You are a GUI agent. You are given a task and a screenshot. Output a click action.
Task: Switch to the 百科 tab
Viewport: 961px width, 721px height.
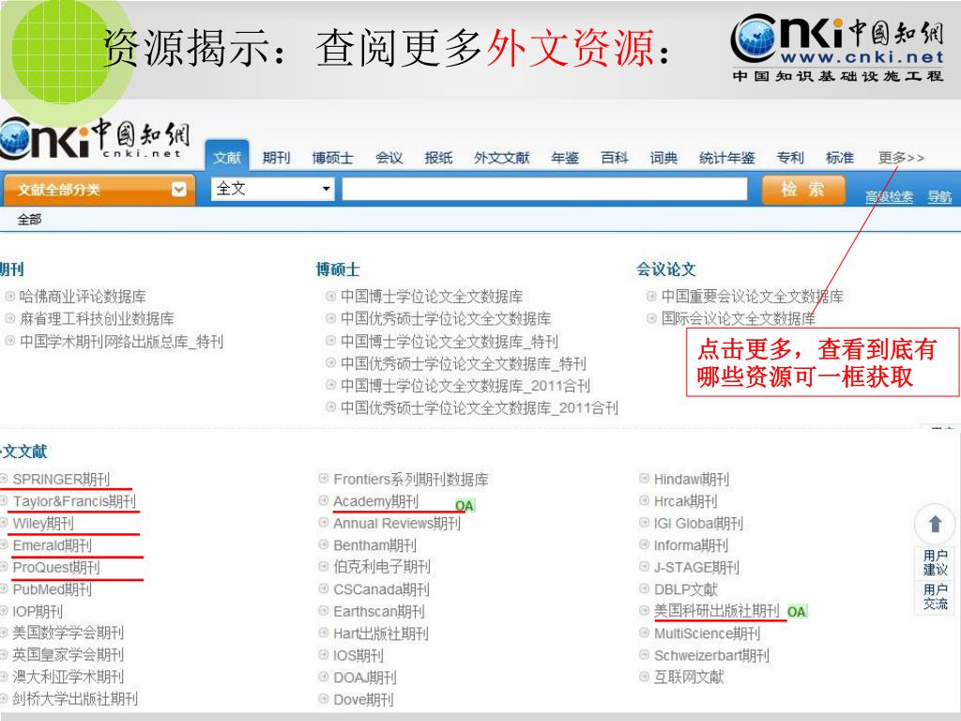pos(615,158)
